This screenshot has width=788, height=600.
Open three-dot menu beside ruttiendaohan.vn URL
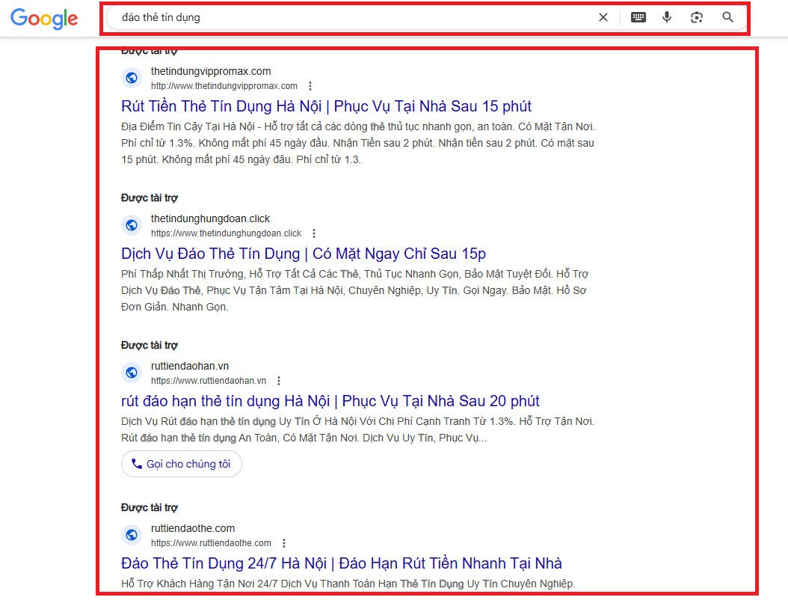coord(279,381)
